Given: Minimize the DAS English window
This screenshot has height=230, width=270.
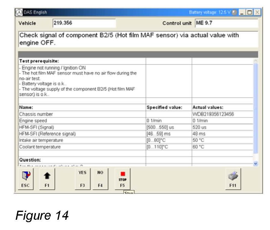Looking at the screenshot, I should [242, 12].
